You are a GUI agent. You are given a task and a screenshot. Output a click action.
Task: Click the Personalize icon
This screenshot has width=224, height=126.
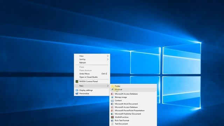pos(77,93)
